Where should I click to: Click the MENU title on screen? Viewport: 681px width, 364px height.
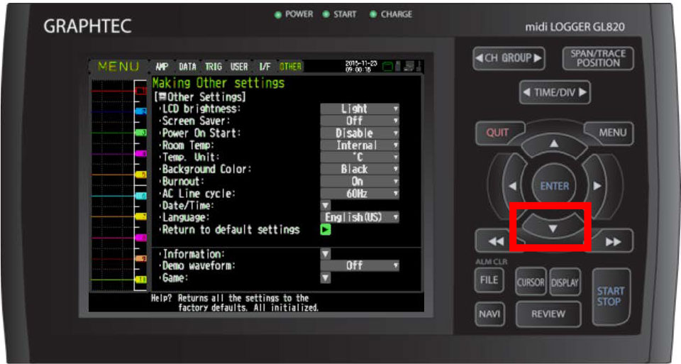tap(118, 67)
